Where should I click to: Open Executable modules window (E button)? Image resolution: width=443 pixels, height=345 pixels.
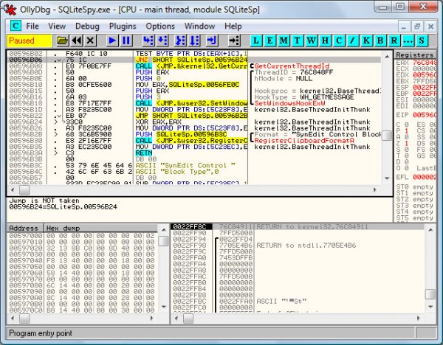click(269, 41)
